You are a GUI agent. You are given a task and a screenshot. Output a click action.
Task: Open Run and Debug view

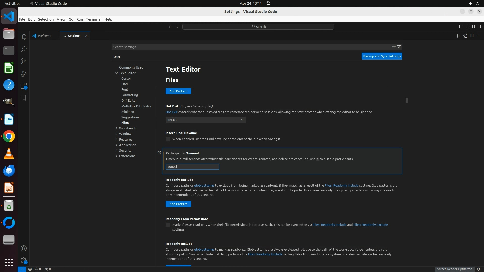[23, 74]
